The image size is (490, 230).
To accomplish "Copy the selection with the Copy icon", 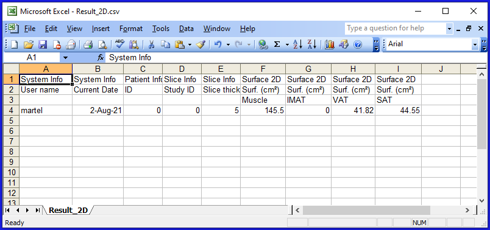I will (165, 45).
